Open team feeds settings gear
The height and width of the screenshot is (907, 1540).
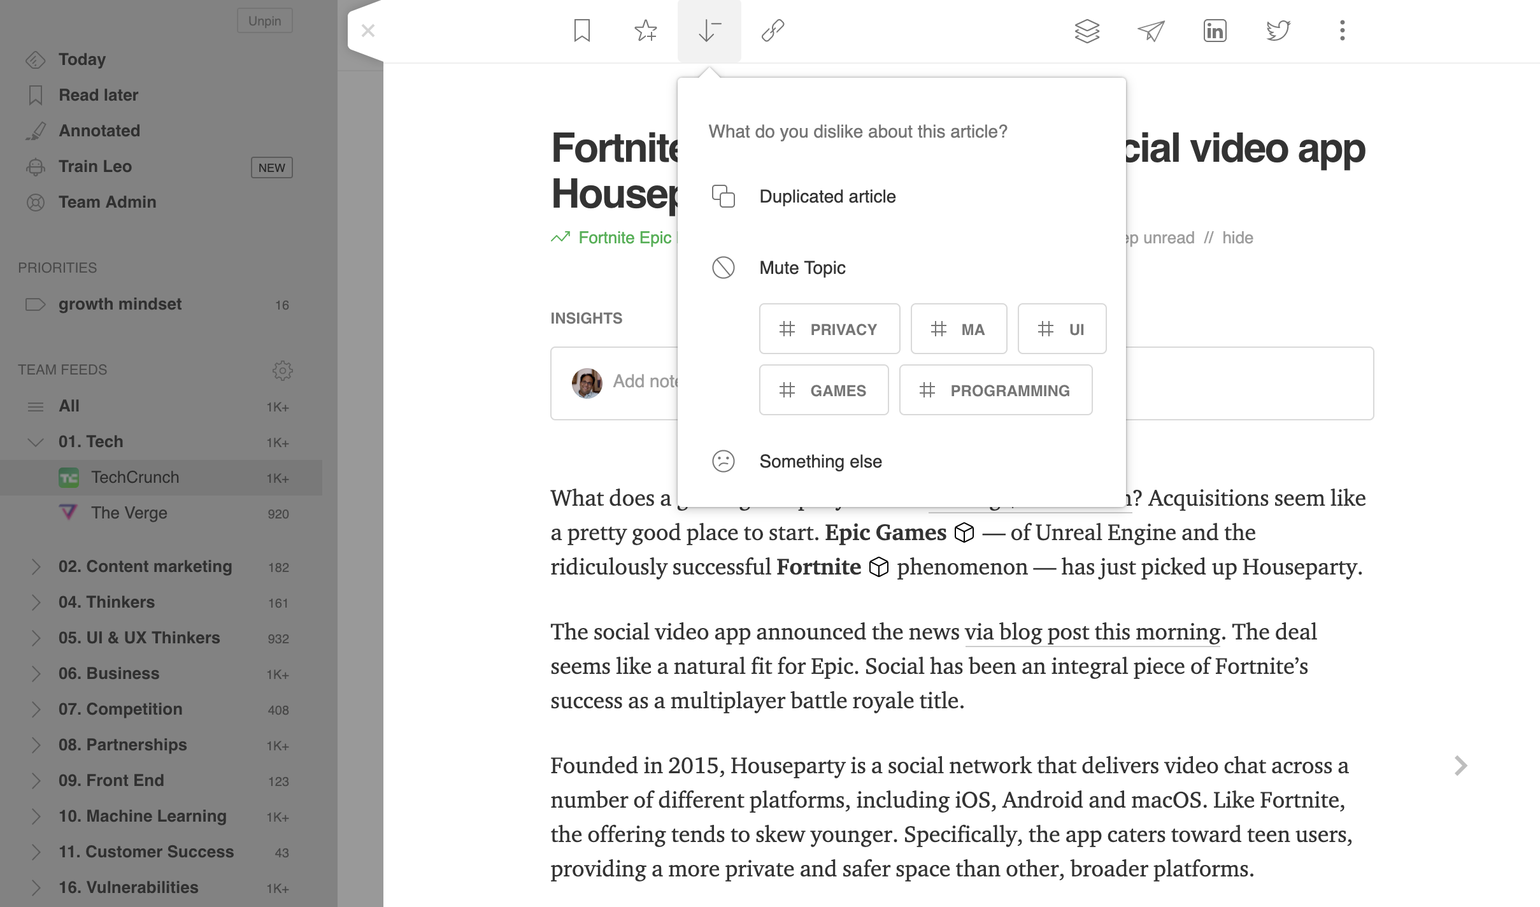tap(282, 370)
